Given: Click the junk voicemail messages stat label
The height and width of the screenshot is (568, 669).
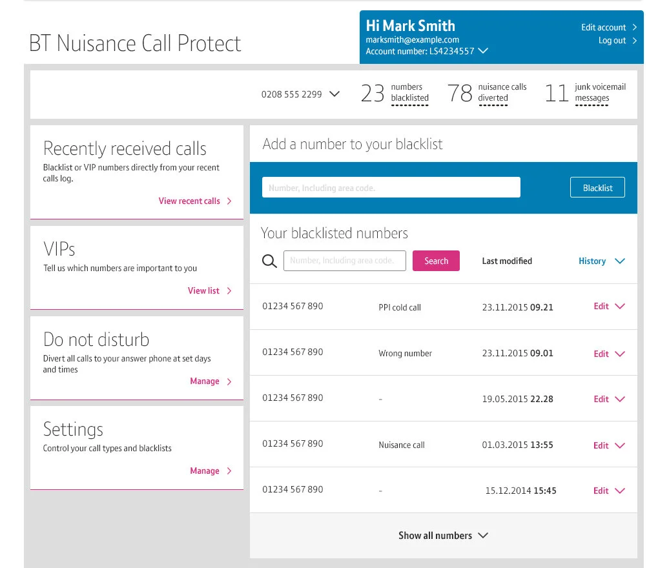Looking at the screenshot, I should tap(601, 92).
